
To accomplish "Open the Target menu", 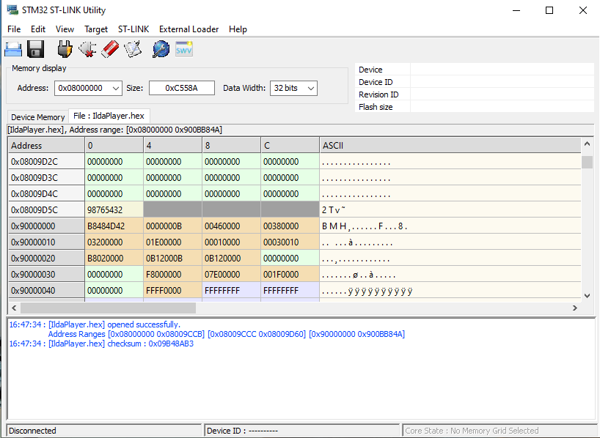I will point(96,29).
